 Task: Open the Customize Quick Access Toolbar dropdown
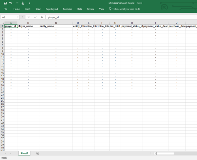click(30, 3)
